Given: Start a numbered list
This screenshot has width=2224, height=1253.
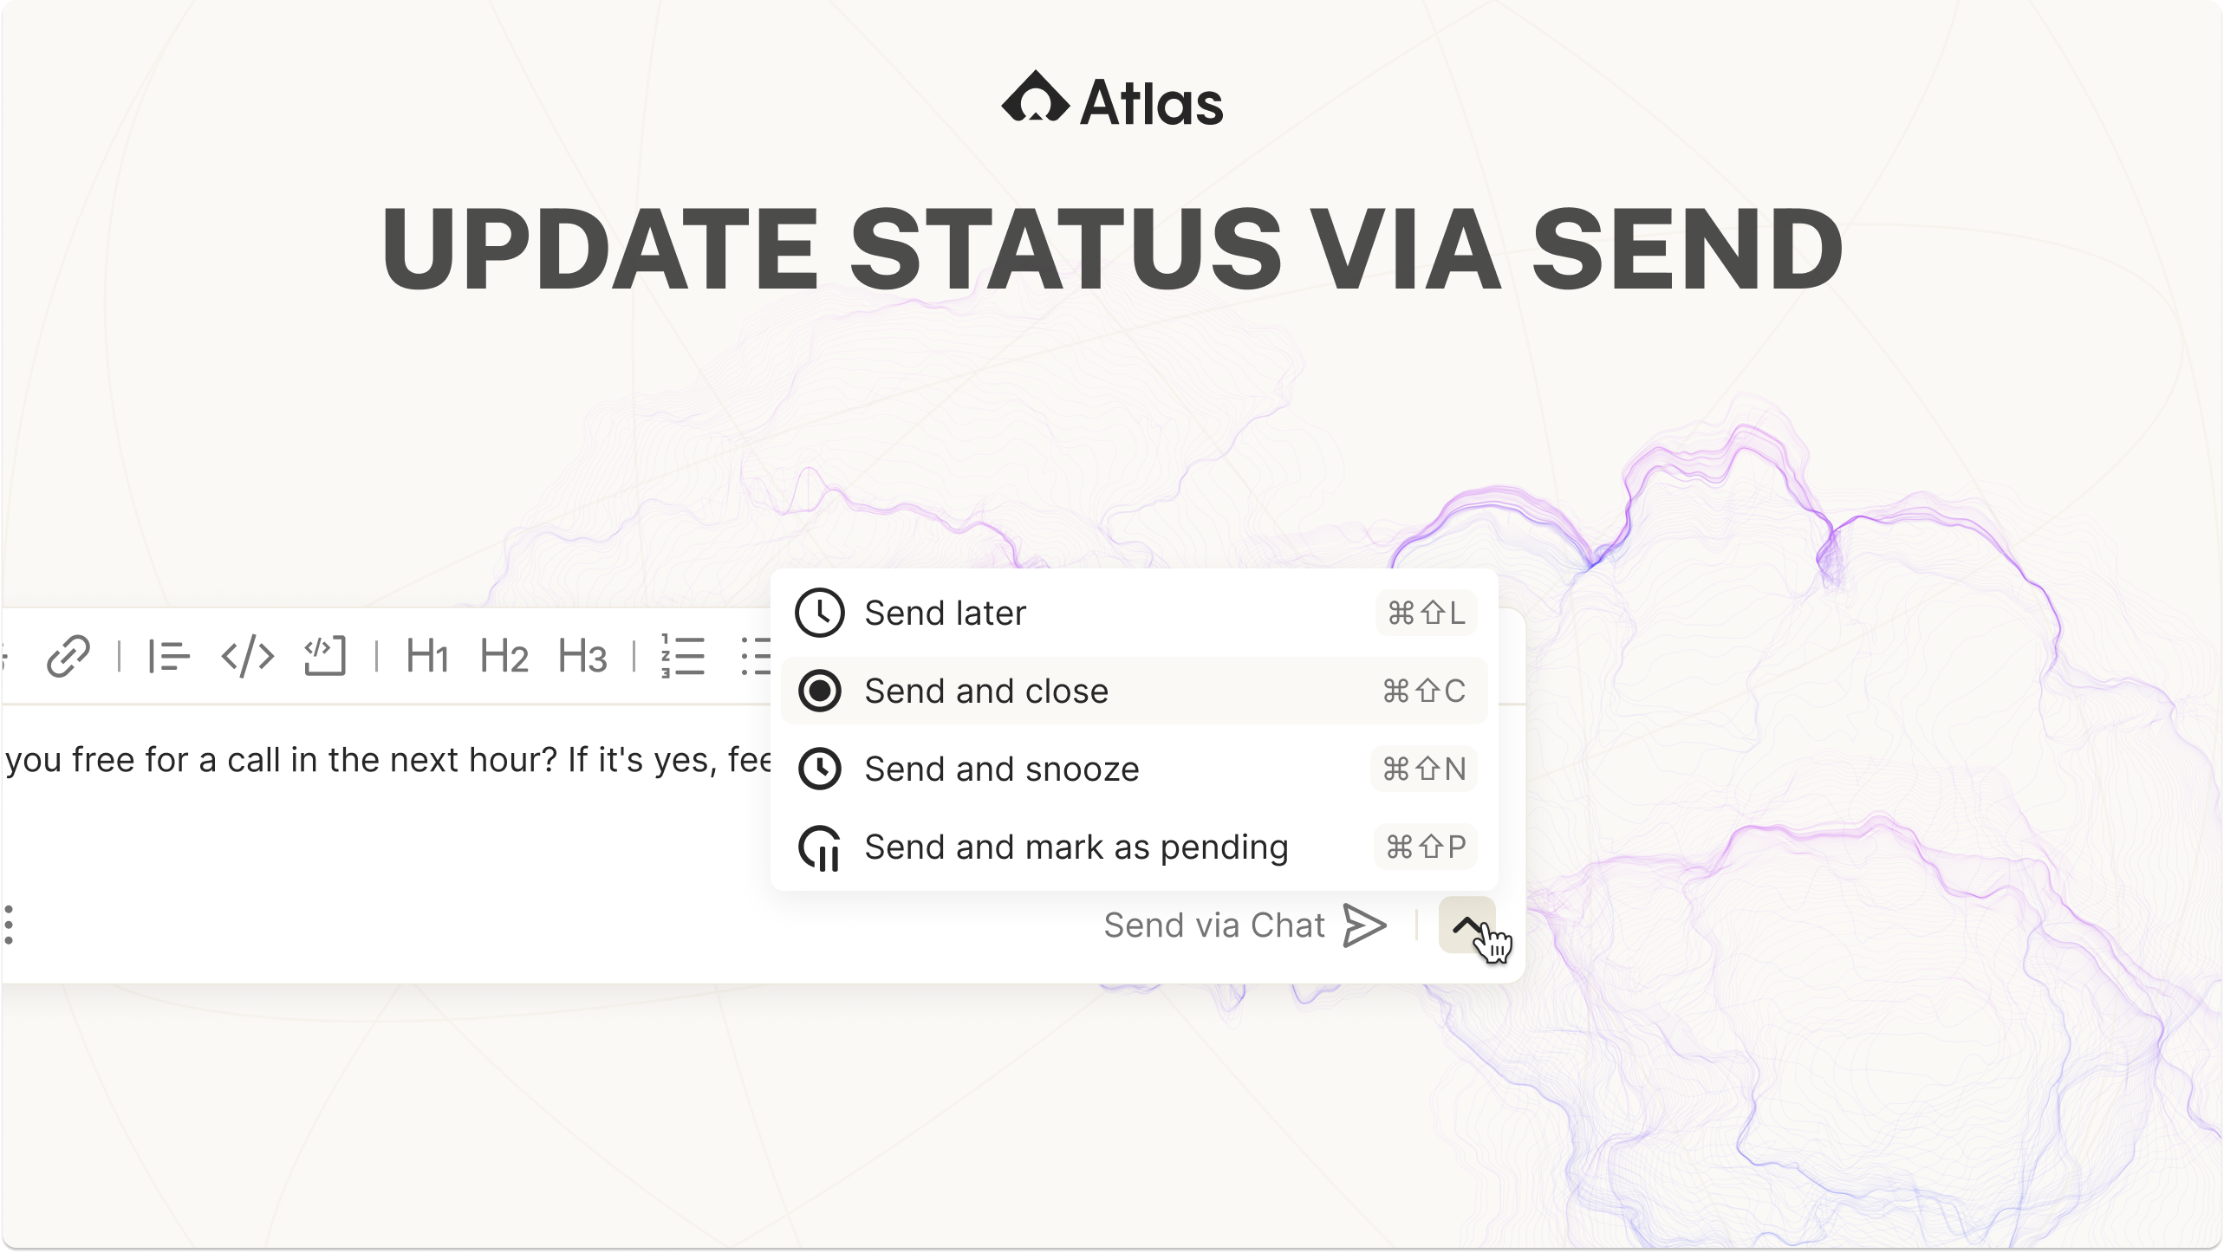Looking at the screenshot, I should click(x=683, y=656).
